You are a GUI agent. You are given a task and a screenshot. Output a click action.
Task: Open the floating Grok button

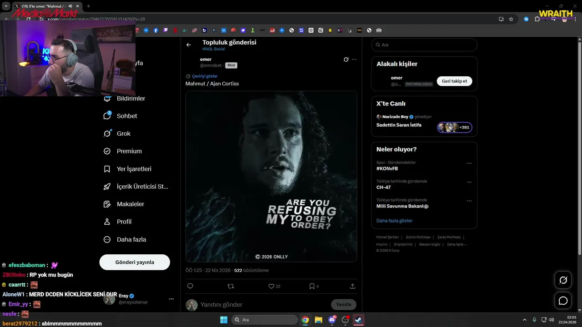click(x=563, y=280)
